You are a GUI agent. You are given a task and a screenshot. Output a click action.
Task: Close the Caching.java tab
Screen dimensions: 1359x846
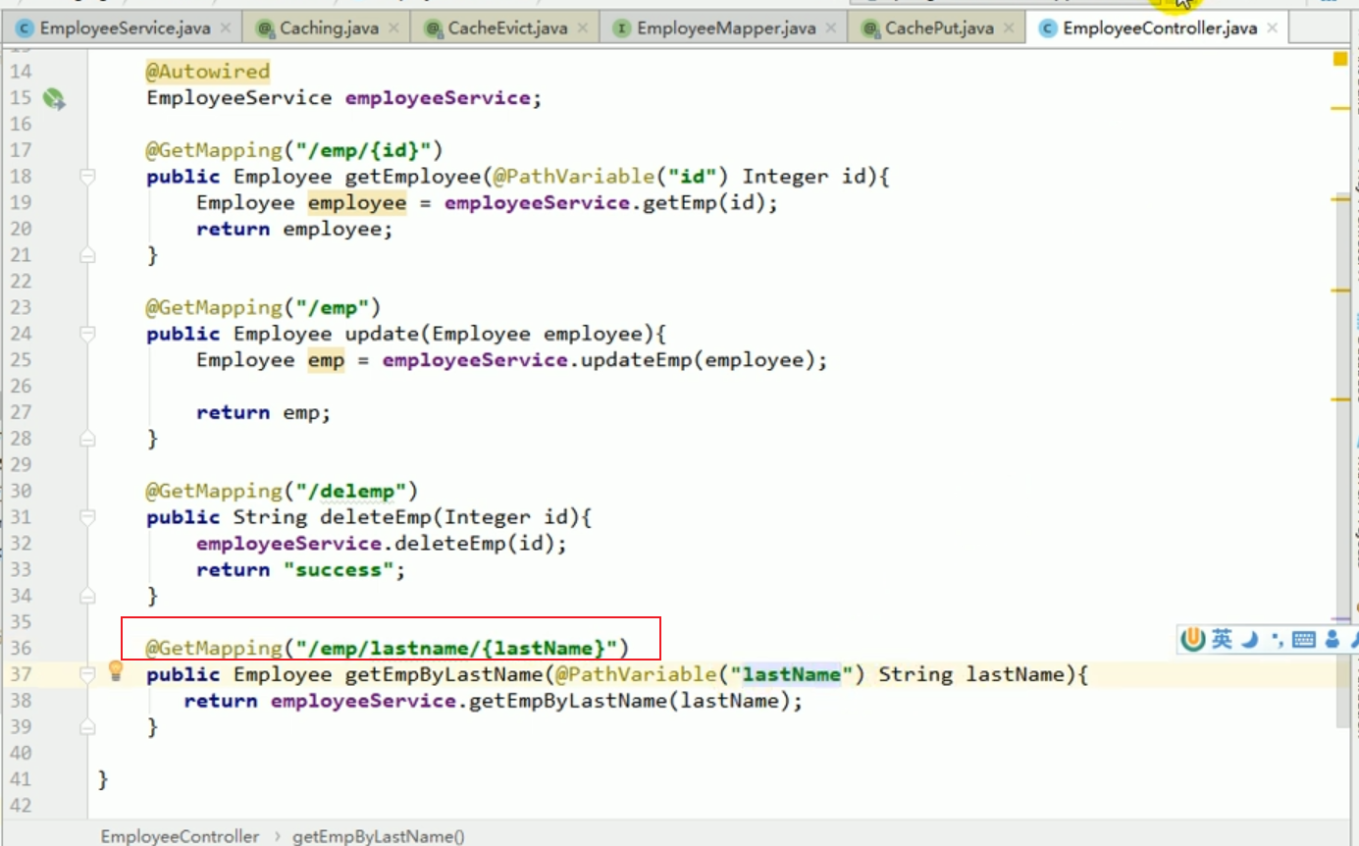(x=393, y=28)
